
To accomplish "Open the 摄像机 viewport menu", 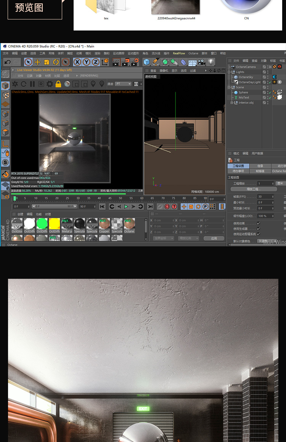I will (x=164, y=71).
